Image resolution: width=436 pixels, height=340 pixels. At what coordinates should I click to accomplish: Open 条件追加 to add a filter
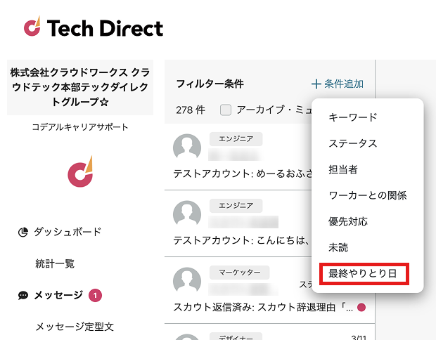[338, 84]
